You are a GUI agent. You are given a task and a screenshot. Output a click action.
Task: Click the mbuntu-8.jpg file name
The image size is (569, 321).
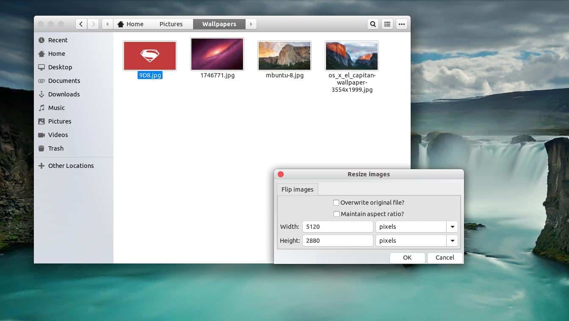284,75
